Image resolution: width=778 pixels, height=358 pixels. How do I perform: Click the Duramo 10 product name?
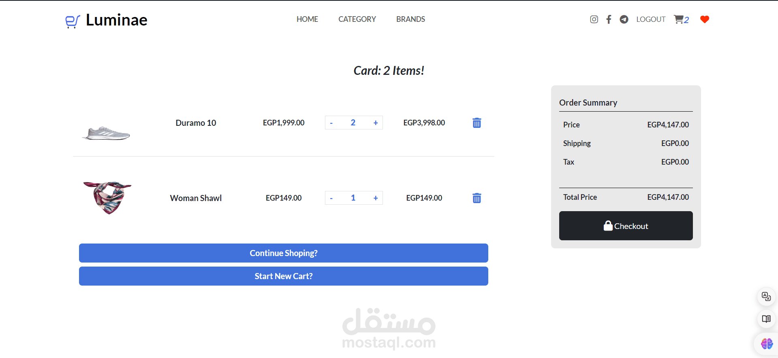196,123
